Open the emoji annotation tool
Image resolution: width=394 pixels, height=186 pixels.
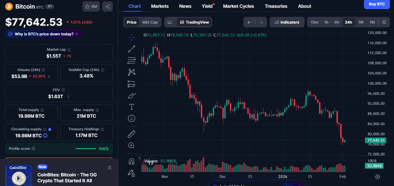[x=131, y=118]
